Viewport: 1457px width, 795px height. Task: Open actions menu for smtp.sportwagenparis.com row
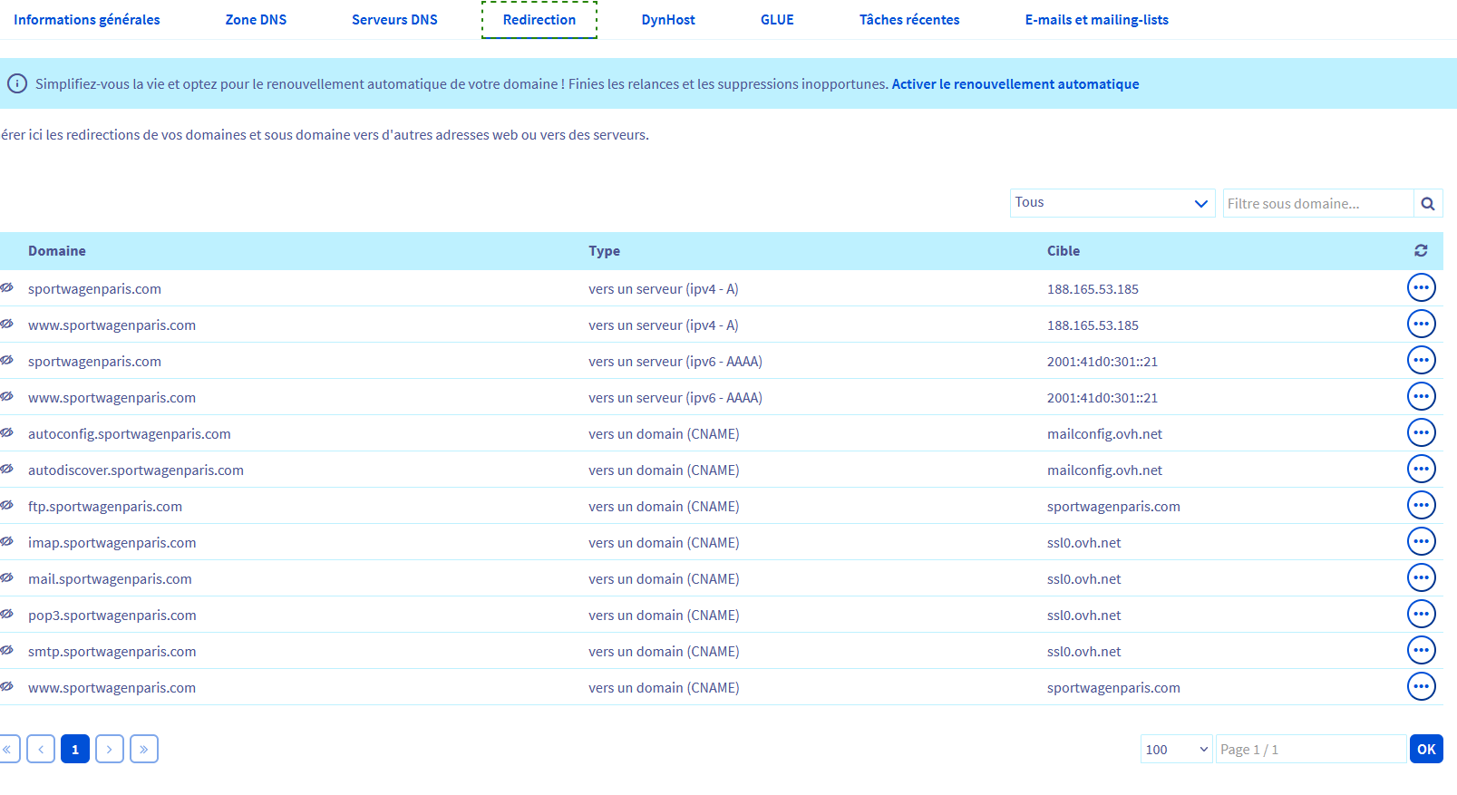(x=1421, y=651)
